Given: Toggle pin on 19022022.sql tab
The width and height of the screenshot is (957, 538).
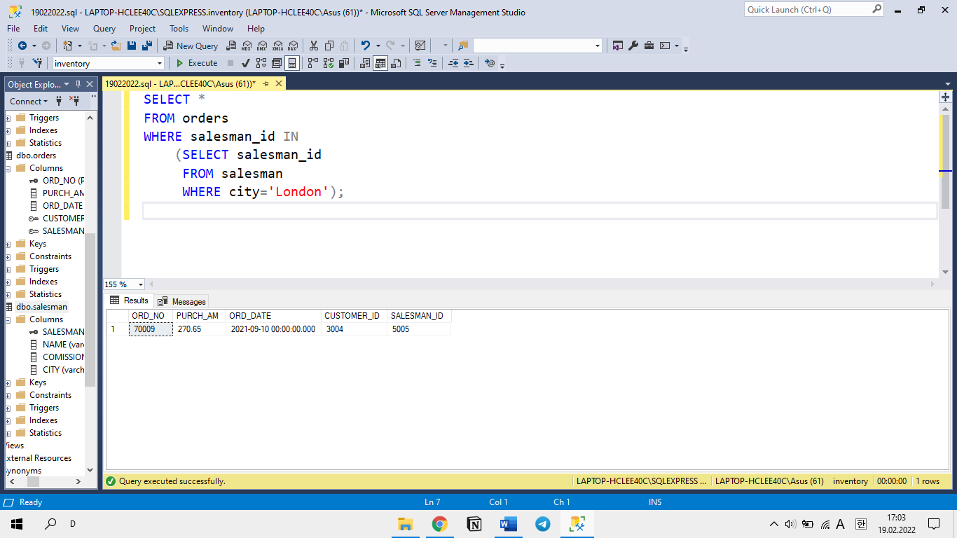Looking at the screenshot, I should coord(266,83).
